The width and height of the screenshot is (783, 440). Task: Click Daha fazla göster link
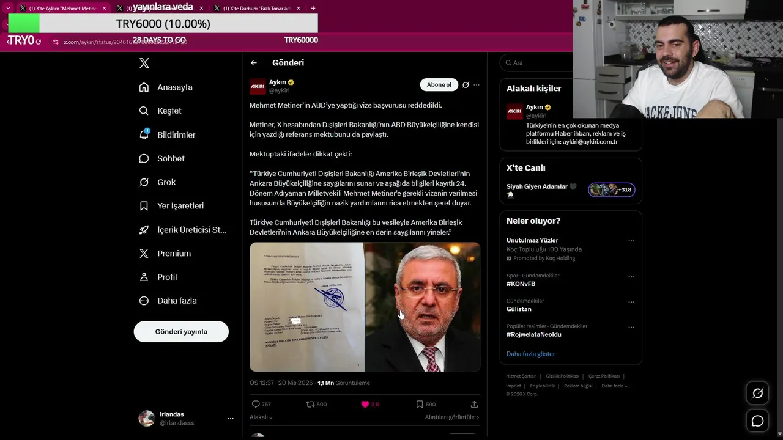click(x=530, y=354)
